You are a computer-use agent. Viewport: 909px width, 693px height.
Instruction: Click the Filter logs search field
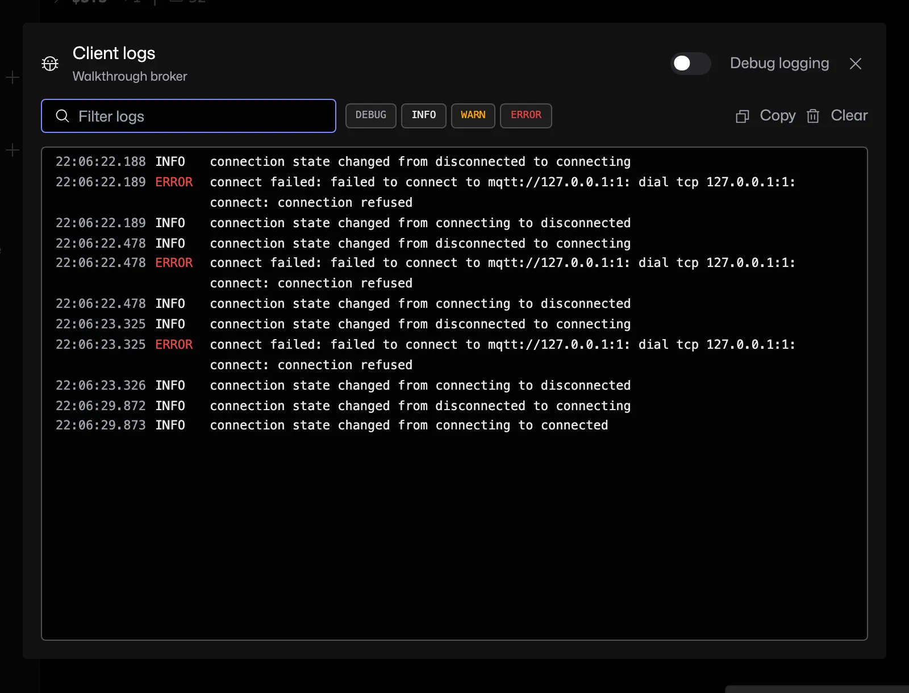coord(189,116)
